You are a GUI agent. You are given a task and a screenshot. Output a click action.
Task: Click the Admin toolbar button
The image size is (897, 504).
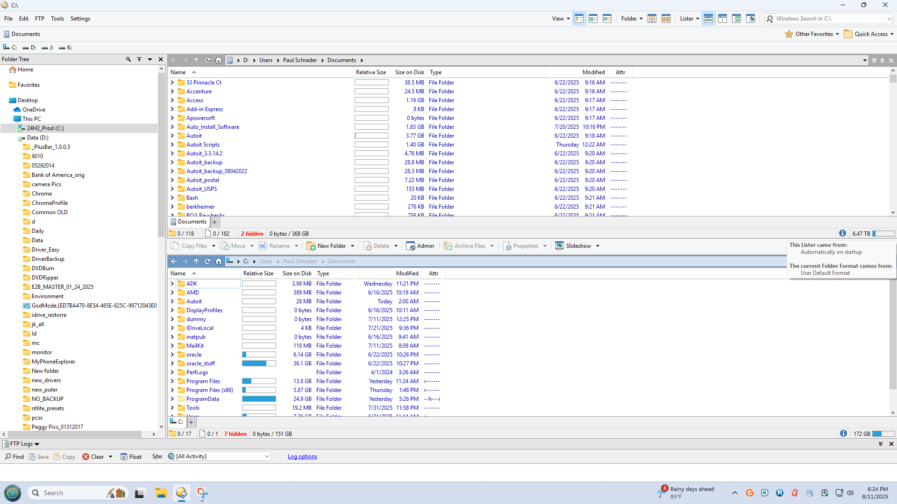pos(420,246)
